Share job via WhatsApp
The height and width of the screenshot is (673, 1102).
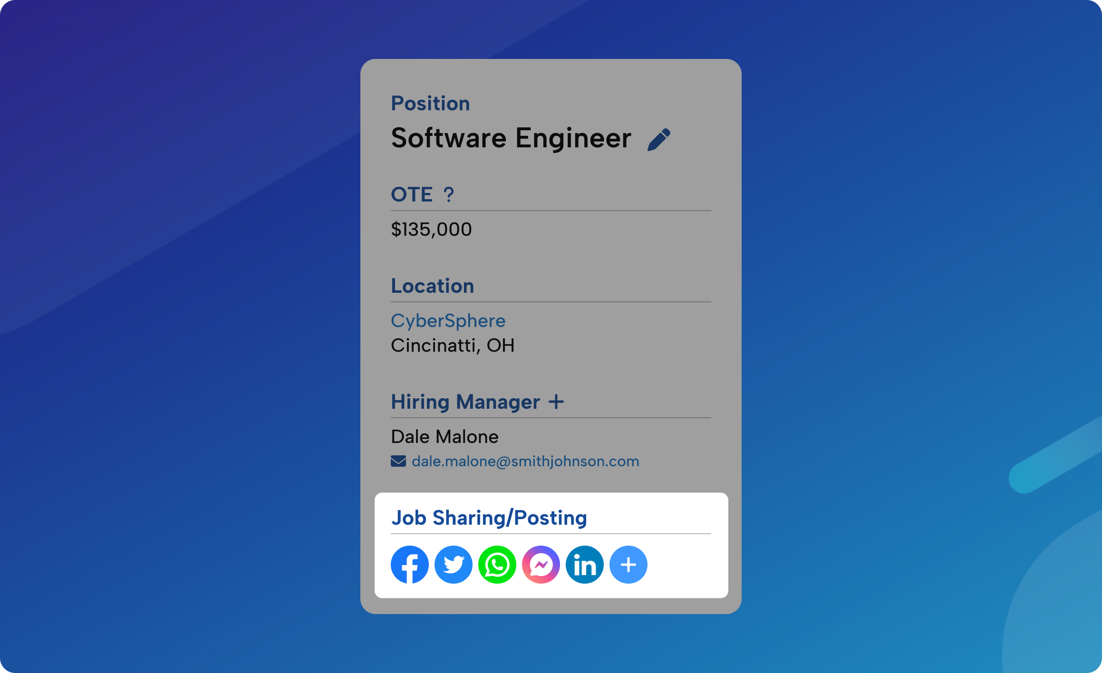497,565
